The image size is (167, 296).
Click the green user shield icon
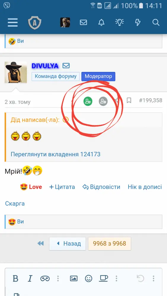coord(88,101)
